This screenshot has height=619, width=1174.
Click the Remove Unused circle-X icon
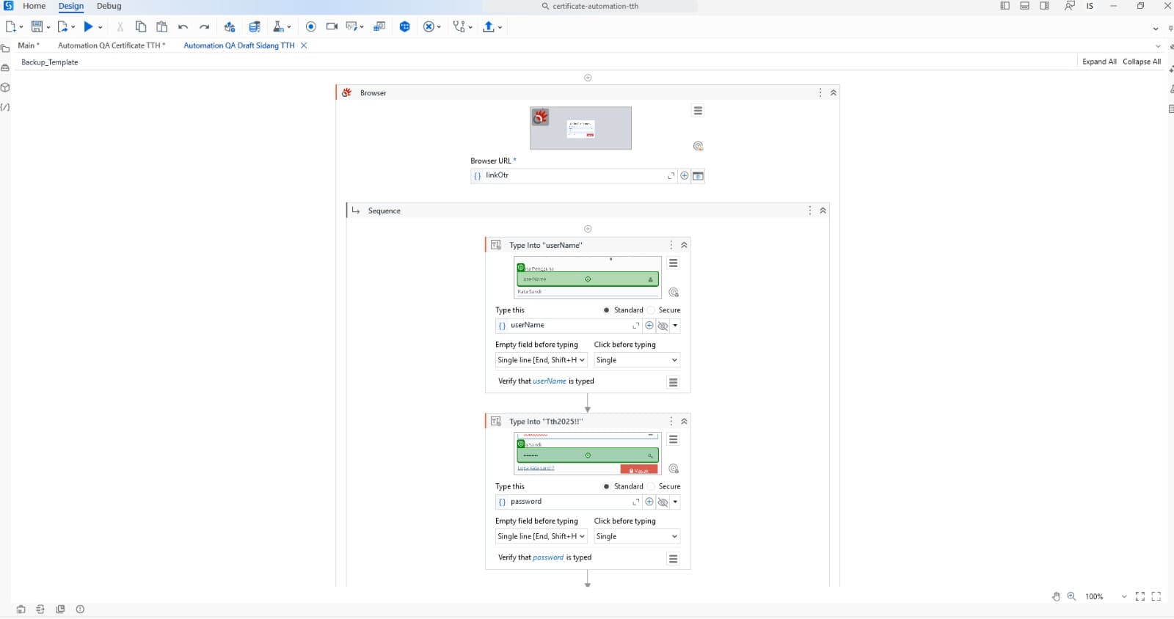point(429,26)
